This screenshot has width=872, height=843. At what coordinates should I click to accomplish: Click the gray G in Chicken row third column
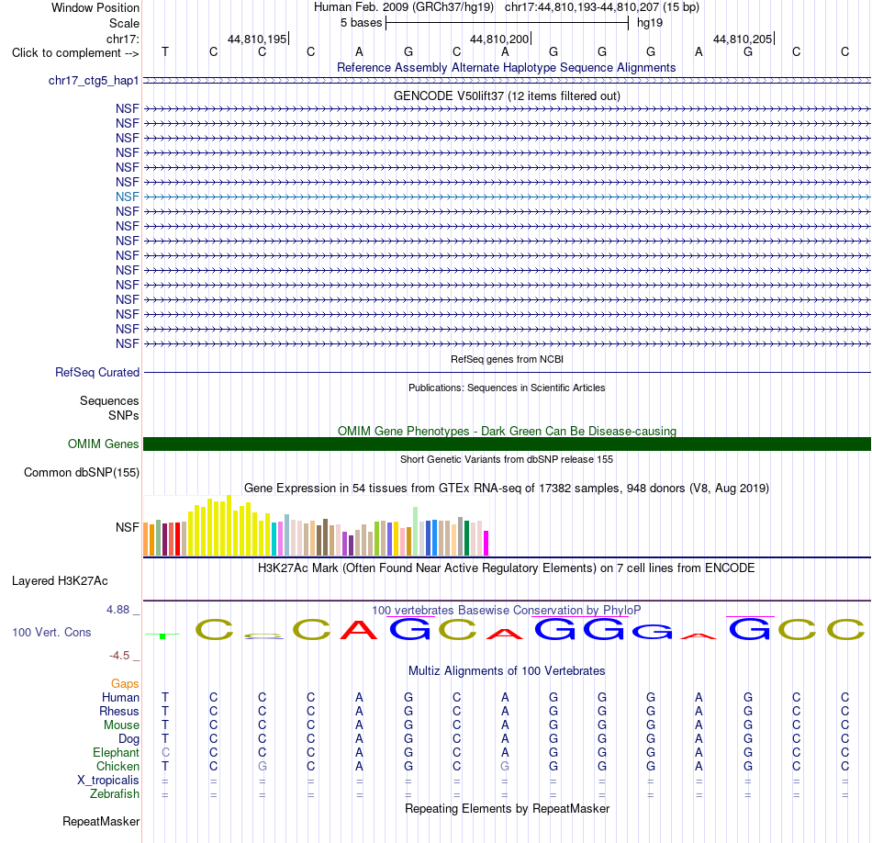(x=262, y=766)
